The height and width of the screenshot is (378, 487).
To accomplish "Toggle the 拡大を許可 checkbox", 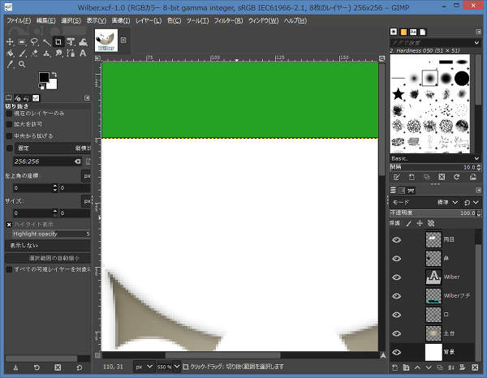I will (x=10, y=125).
